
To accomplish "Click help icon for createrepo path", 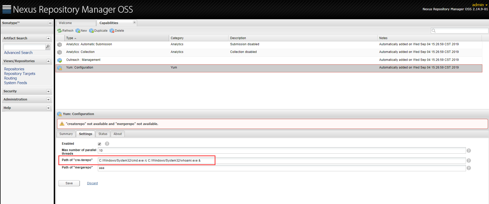I will (469, 161).
